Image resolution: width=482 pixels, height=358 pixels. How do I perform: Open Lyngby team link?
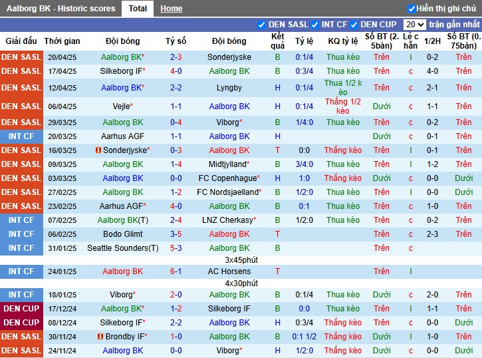point(229,88)
